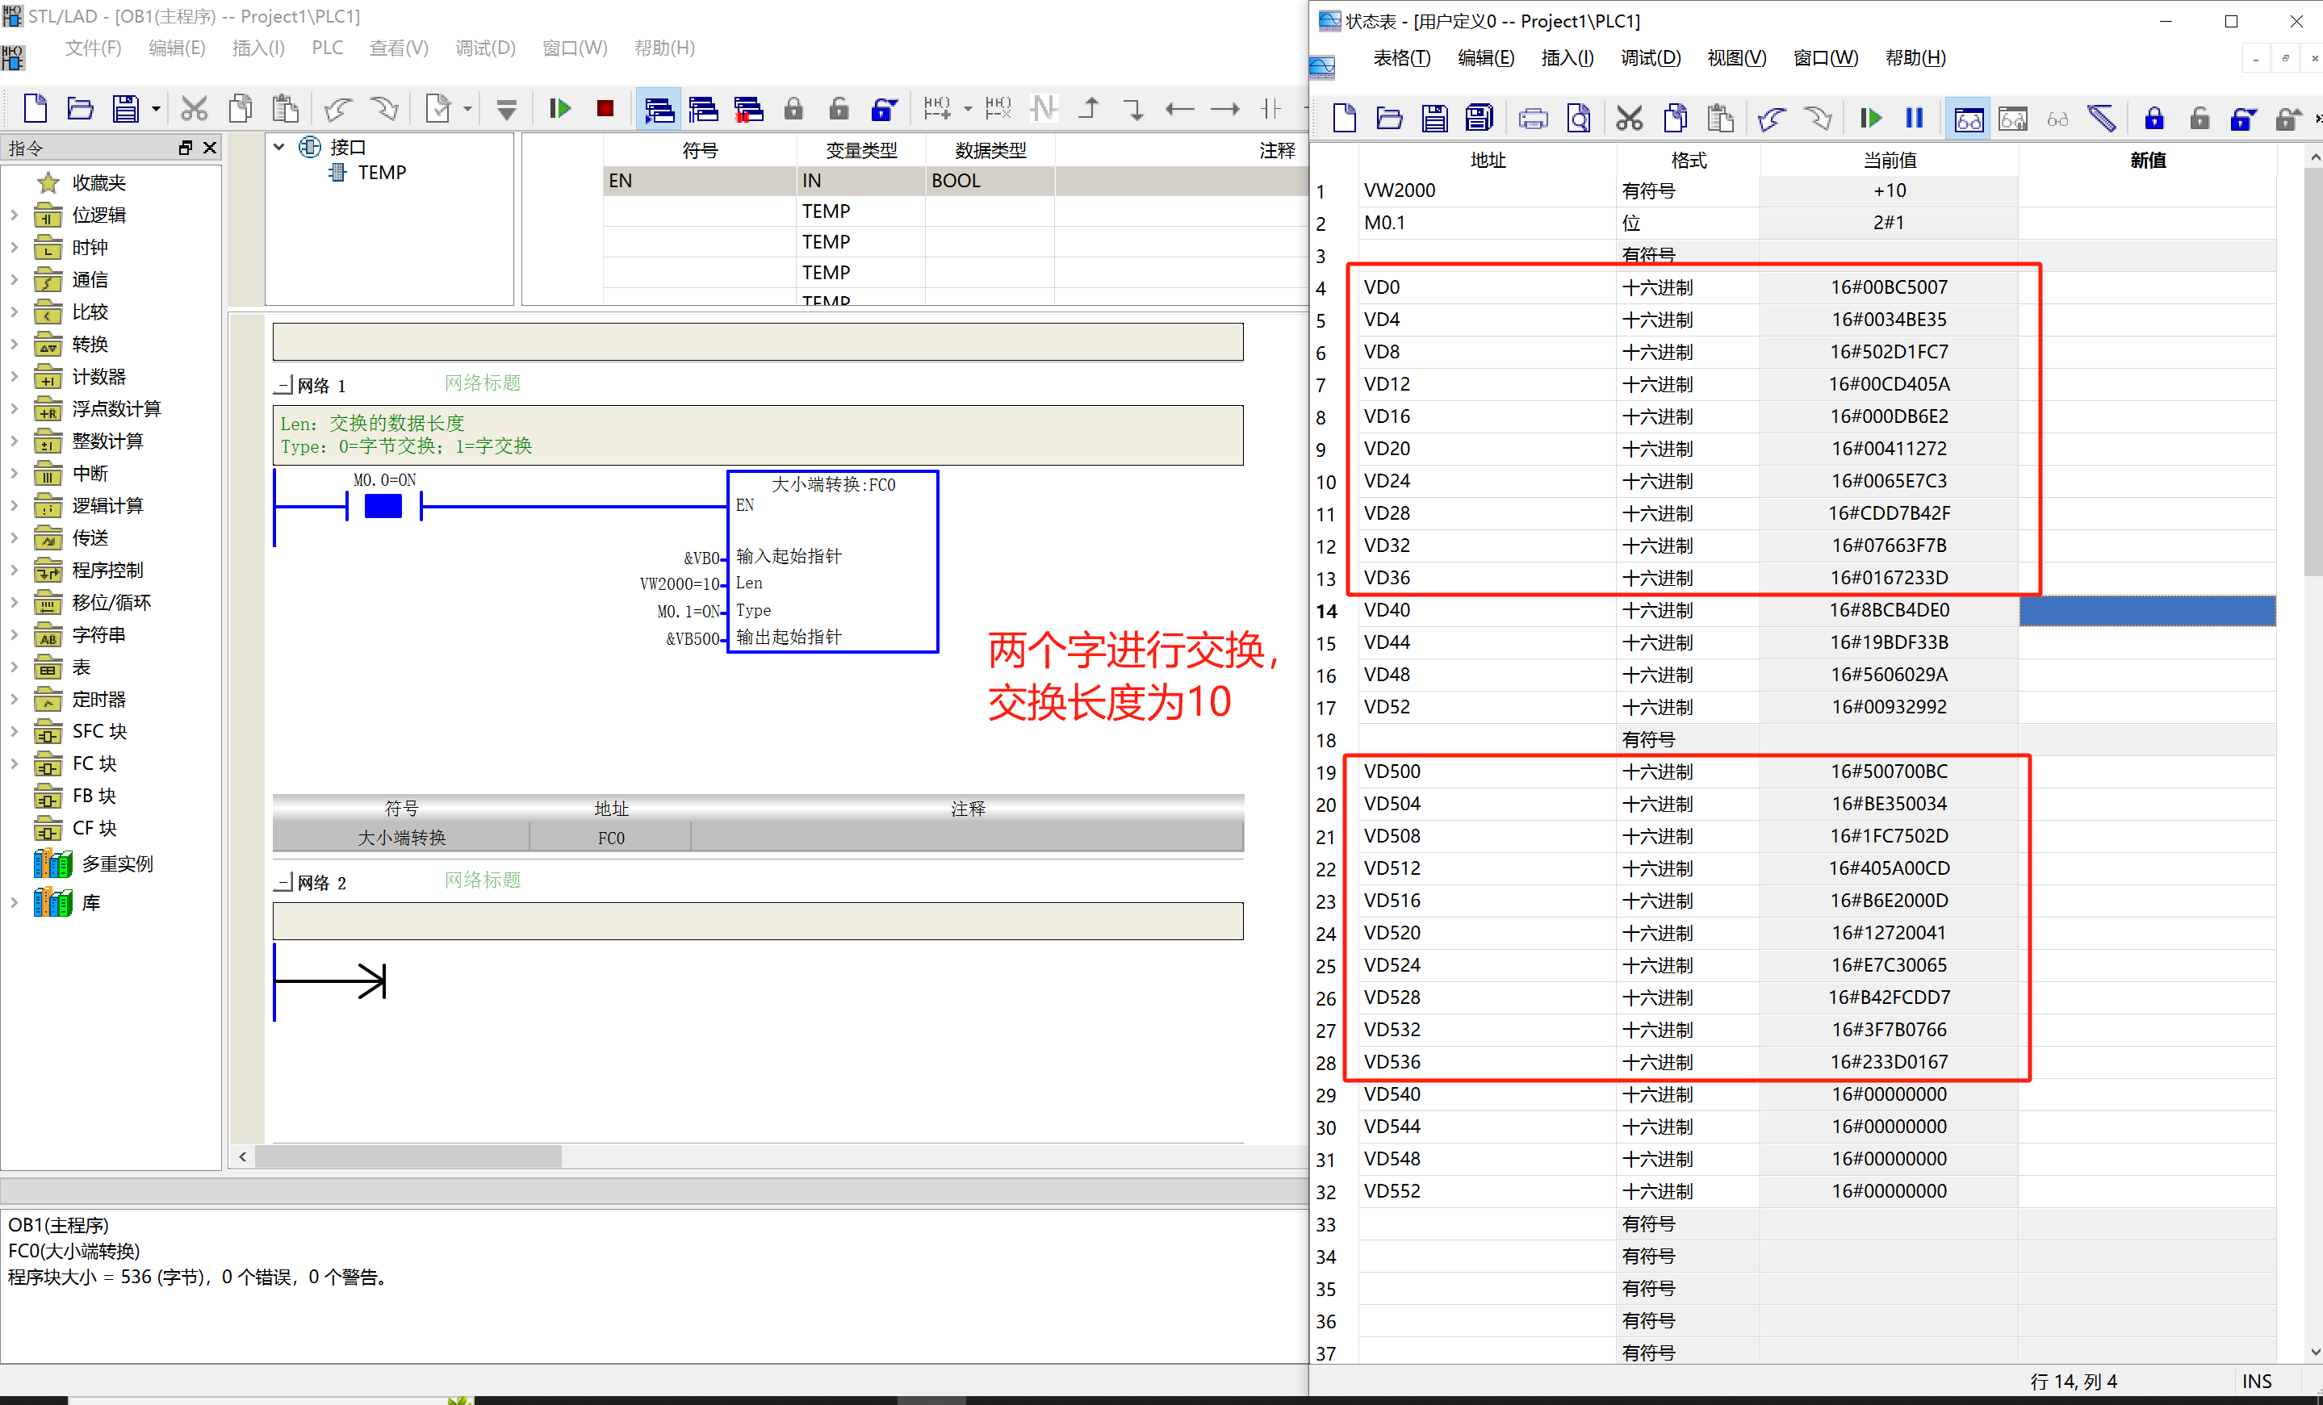Toggle chart status glasses-window icon
Viewport: 2323px width, 1405px height.
[1969, 119]
